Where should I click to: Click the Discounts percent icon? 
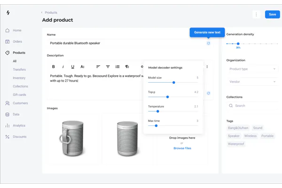pyautogui.click(x=8, y=137)
